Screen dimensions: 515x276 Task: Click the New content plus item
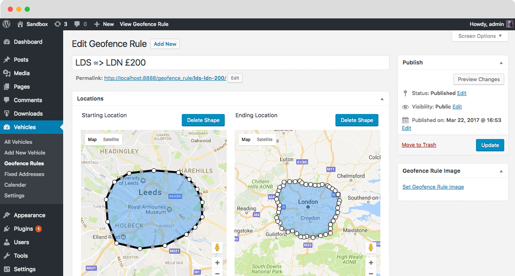point(104,24)
